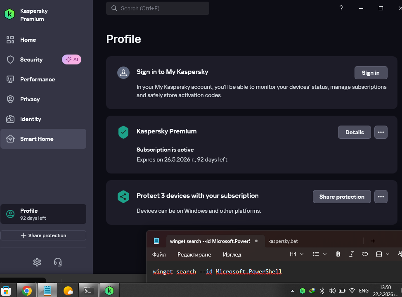Open the settings gear icon in sidebar
Screen dimensions: 402x297
pos(37,262)
